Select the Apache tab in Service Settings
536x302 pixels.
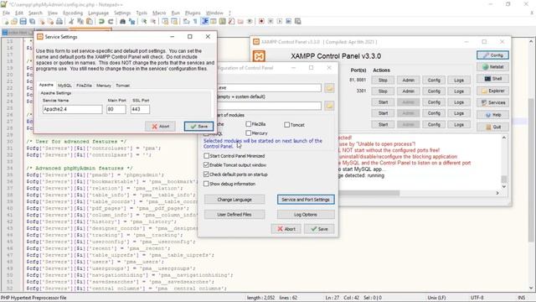[46, 85]
